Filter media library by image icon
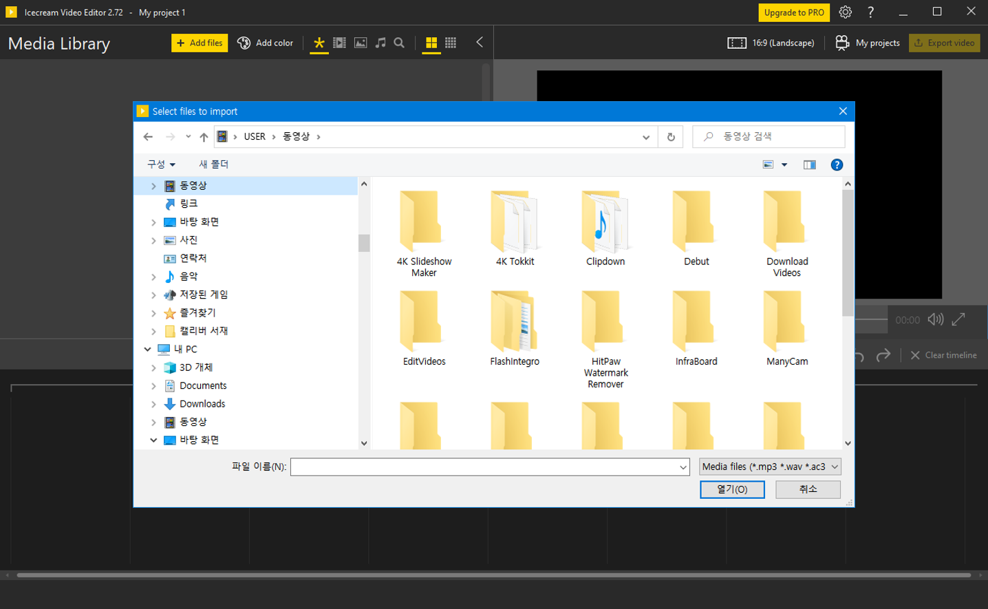The height and width of the screenshot is (609, 988). 361,43
